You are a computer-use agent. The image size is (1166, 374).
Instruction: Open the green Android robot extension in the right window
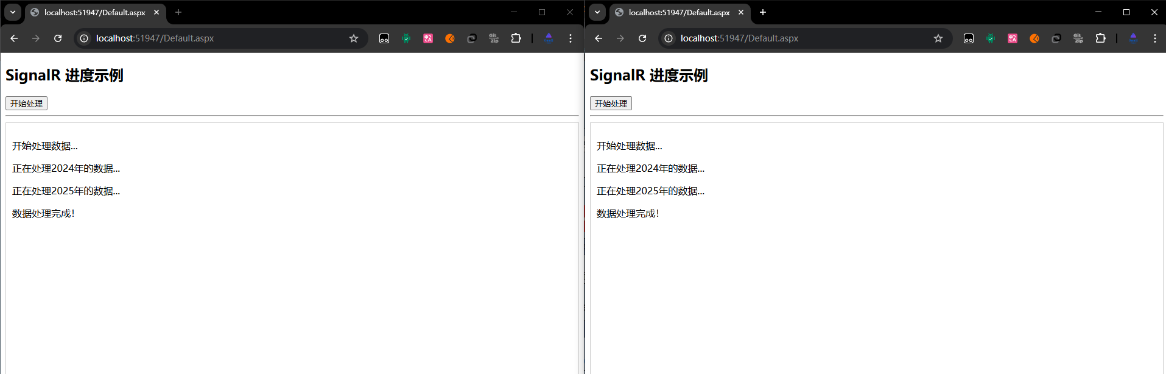pyautogui.click(x=991, y=38)
